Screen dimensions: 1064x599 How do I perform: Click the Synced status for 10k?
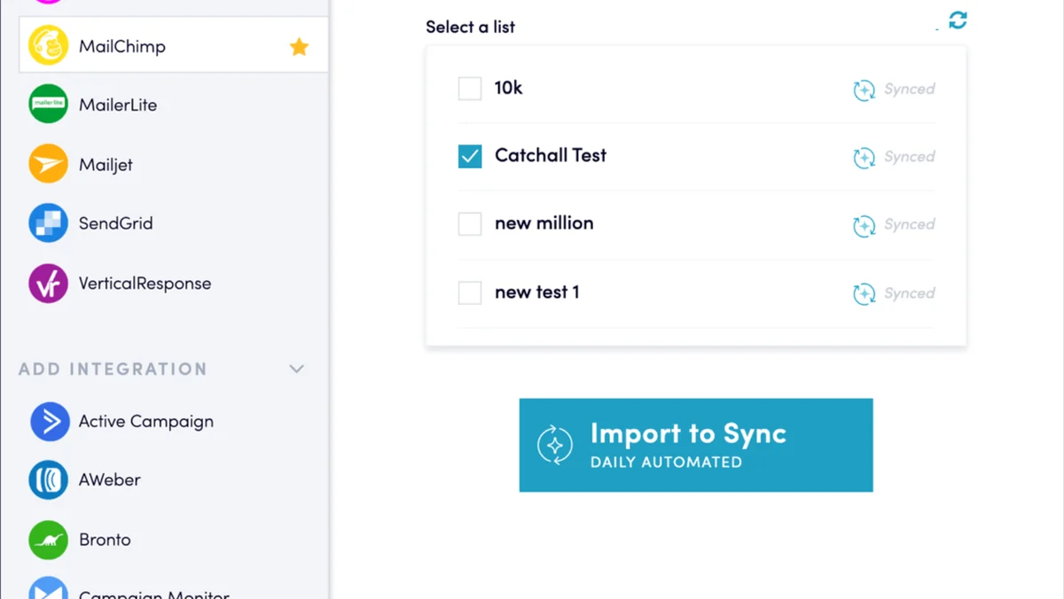coord(909,89)
